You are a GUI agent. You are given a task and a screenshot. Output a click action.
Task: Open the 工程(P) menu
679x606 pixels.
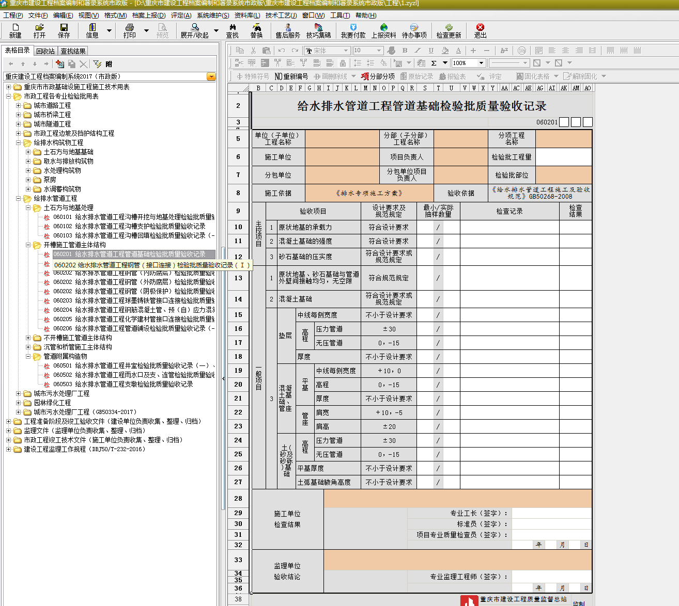tap(13, 15)
